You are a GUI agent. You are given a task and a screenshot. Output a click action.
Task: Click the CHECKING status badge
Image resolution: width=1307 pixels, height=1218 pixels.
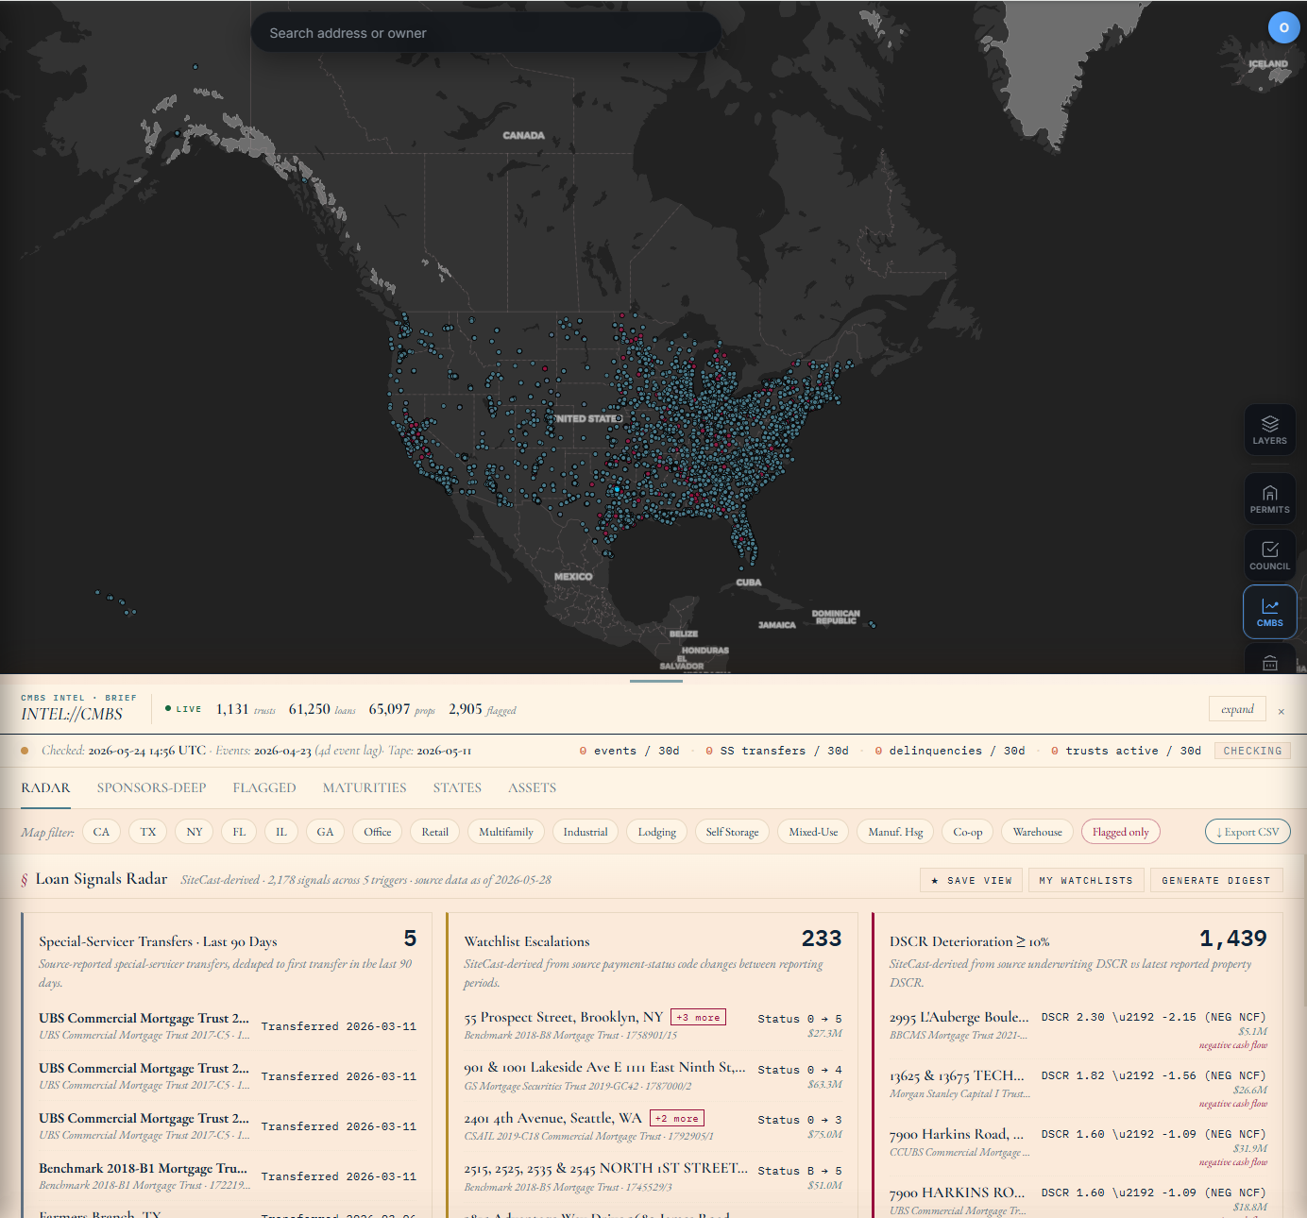pos(1252,751)
